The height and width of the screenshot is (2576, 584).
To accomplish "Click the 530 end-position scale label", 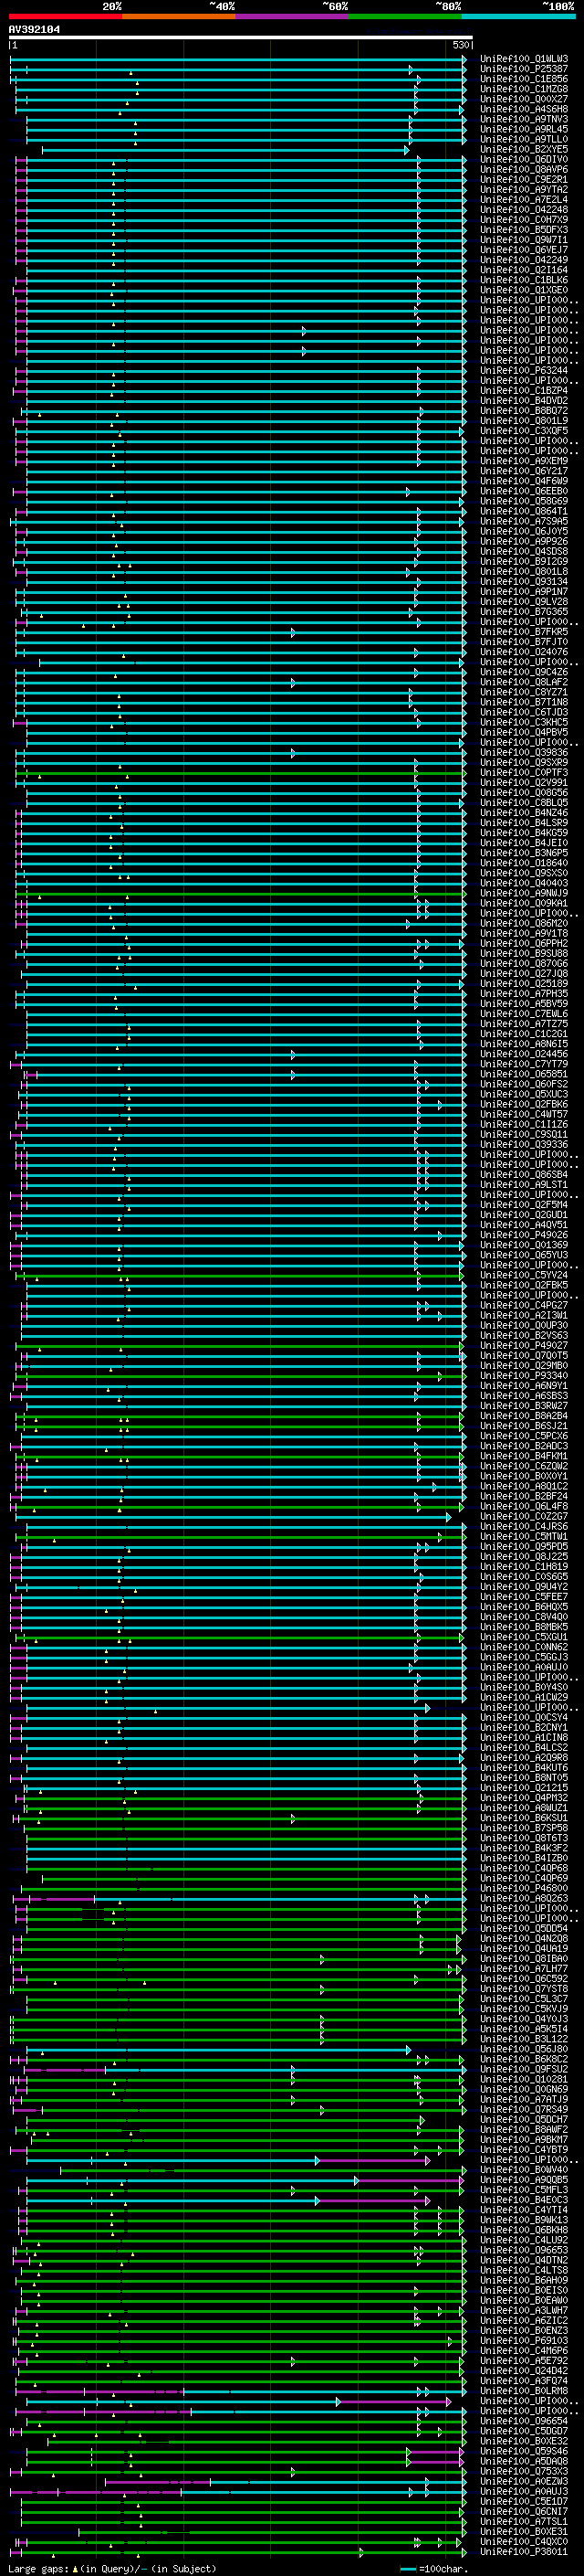I will click(x=461, y=45).
